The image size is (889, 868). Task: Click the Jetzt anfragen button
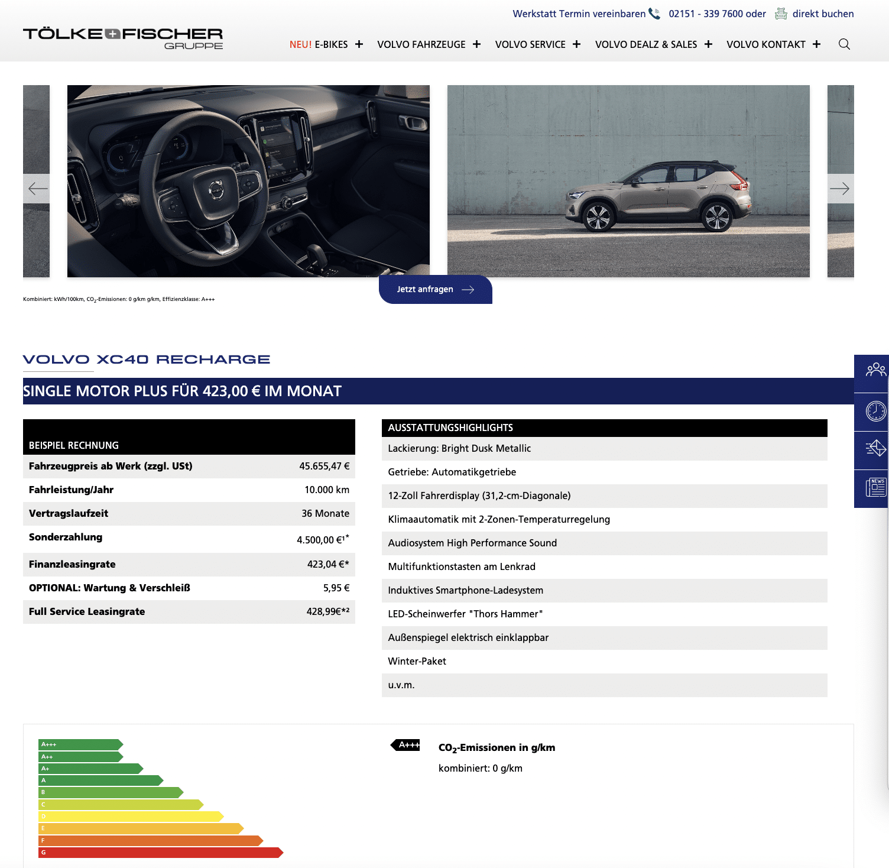coord(436,289)
